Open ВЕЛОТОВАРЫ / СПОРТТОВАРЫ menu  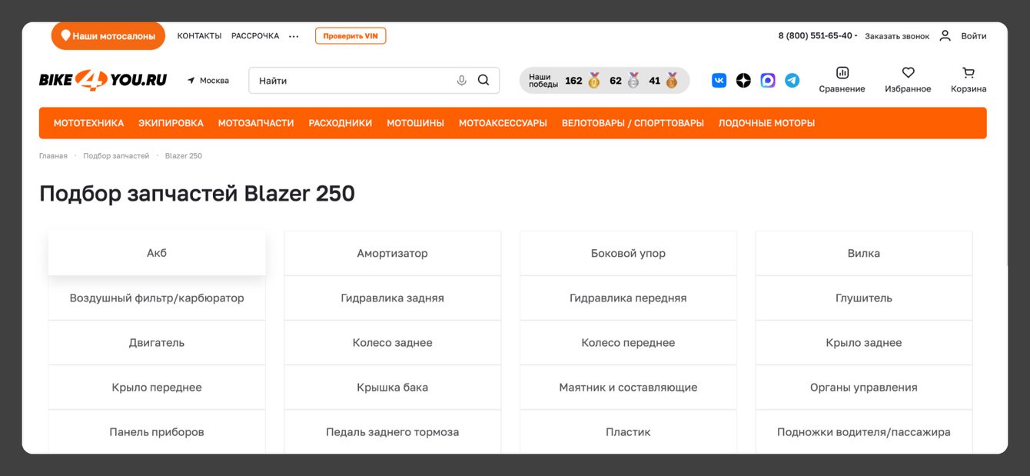[x=633, y=123]
